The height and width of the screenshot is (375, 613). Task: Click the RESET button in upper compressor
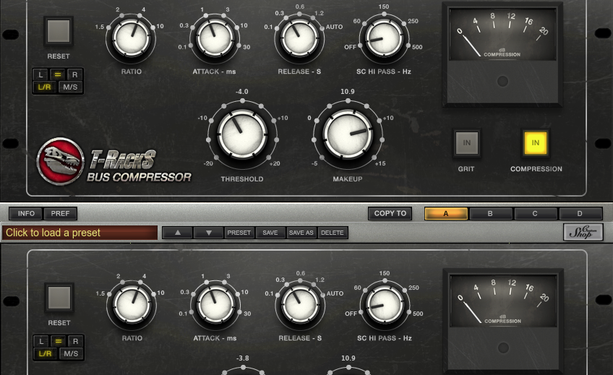[x=59, y=31]
